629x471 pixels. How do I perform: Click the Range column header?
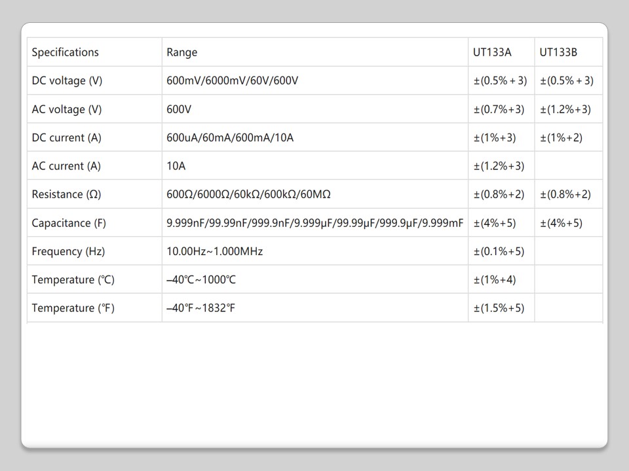coord(182,52)
